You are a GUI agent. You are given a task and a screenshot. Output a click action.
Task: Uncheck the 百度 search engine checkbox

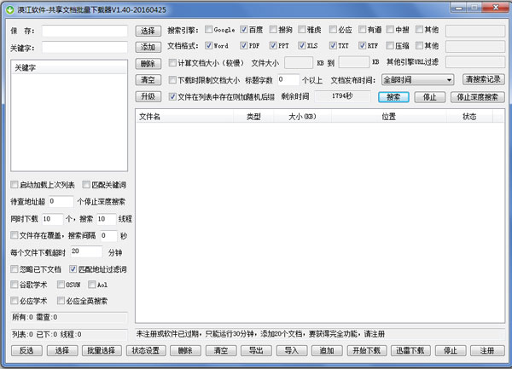tap(243, 30)
